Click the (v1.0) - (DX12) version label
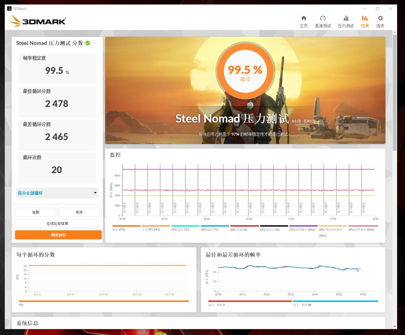The height and width of the screenshot is (335, 405). (303, 121)
